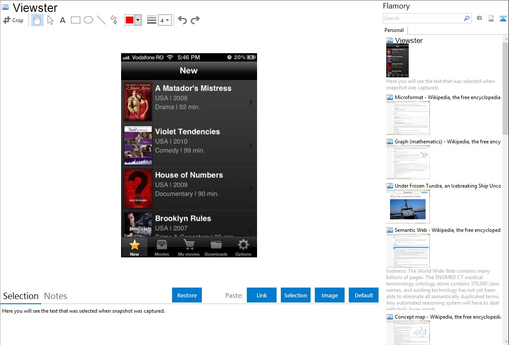Select the freehand scribble tool
509x345 pixels.
click(114, 20)
